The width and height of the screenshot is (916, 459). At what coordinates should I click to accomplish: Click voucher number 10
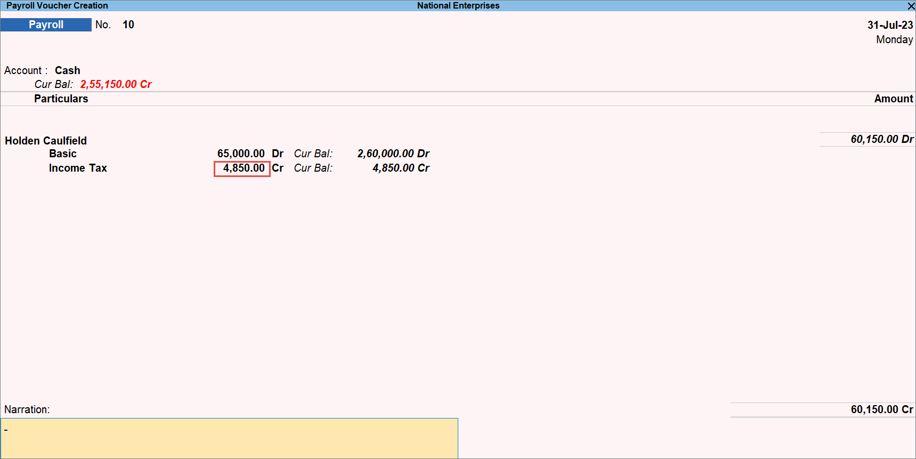(128, 25)
